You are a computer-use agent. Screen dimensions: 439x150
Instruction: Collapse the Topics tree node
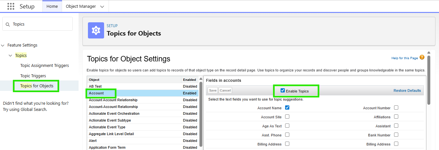click(x=11, y=56)
